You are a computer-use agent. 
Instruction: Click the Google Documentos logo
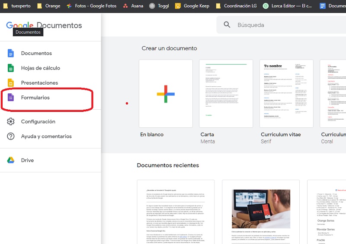44,25
